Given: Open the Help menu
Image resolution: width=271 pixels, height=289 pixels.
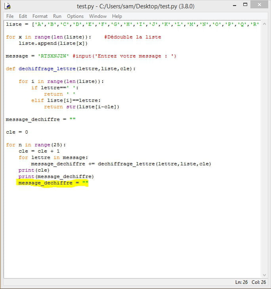Looking at the screenshot, I should point(117,16).
